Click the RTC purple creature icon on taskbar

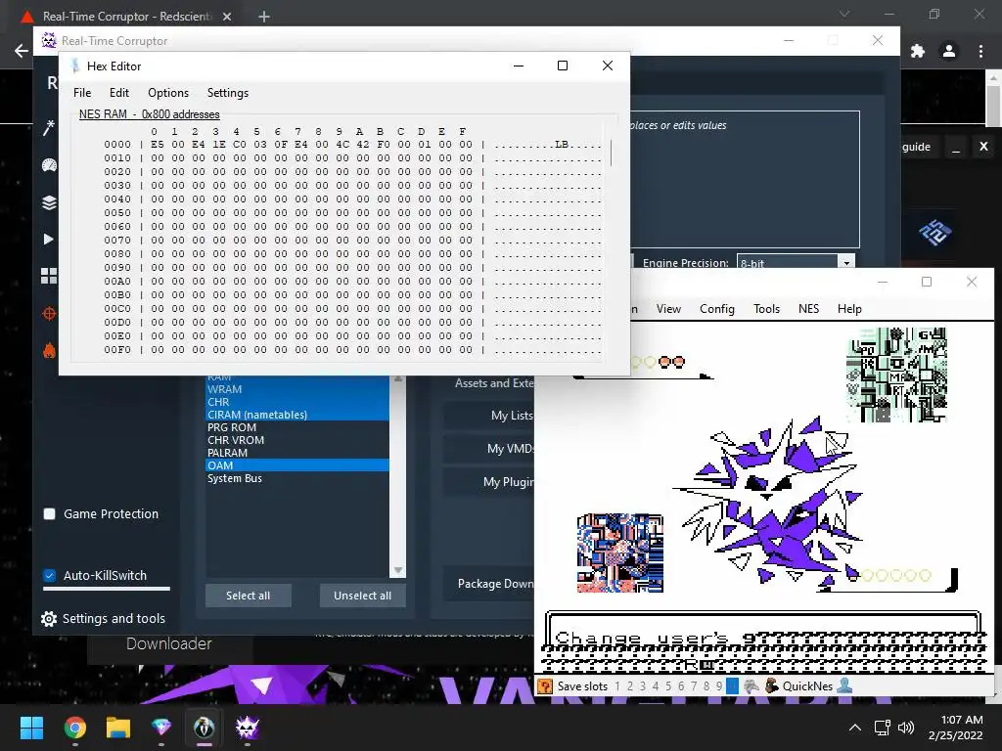click(248, 728)
